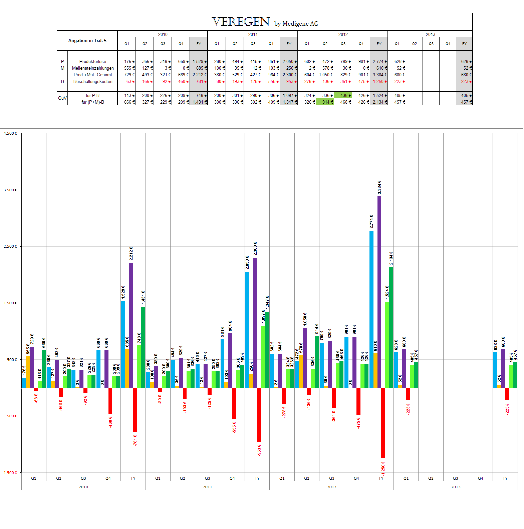
Task: Select the 2.300 € data label in the chart
Action: click(x=255, y=249)
